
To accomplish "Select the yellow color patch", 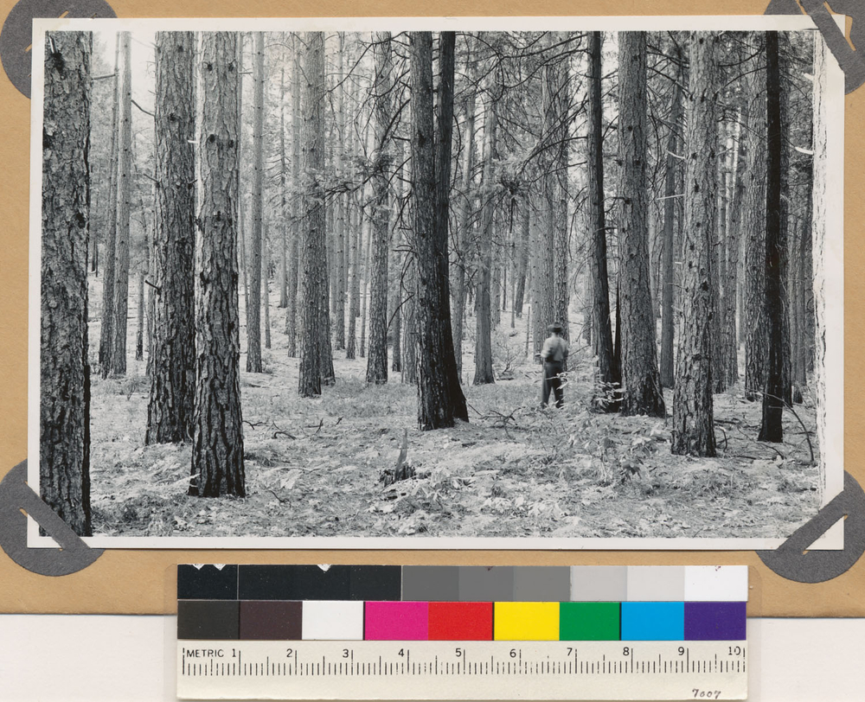I will pos(526,621).
